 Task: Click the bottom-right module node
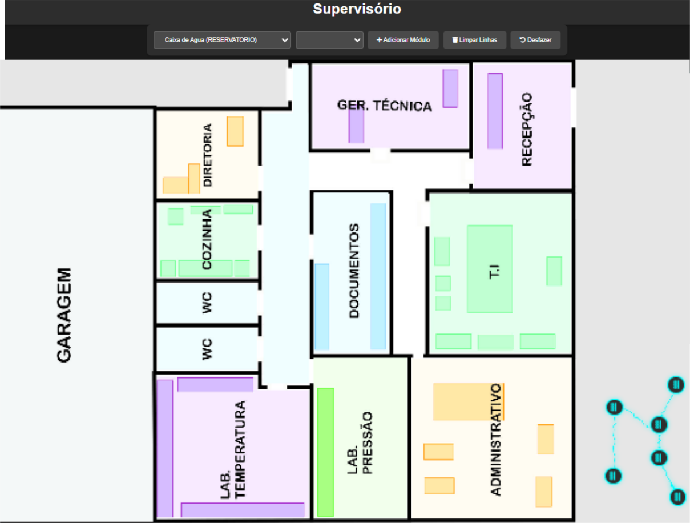click(677, 497)
